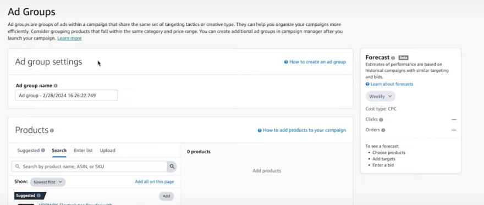Click the info icon on Suggested badge
This screenshot has width=484, height=205.
pos(38,196)
